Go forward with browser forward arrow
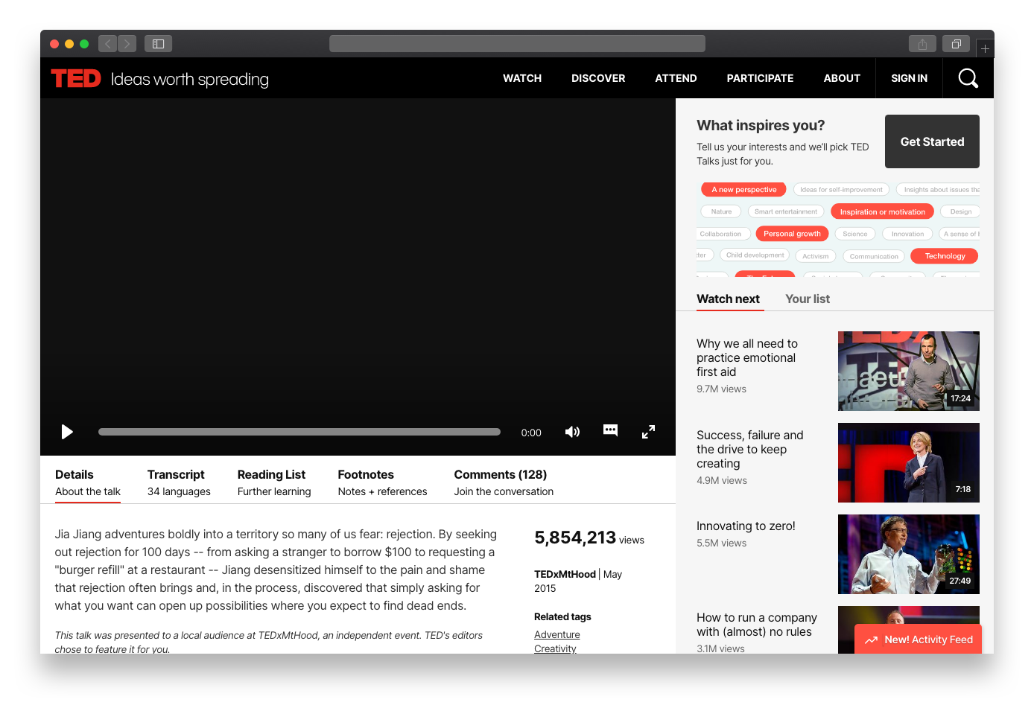1034x711 pixels. [x=127, y=44]
